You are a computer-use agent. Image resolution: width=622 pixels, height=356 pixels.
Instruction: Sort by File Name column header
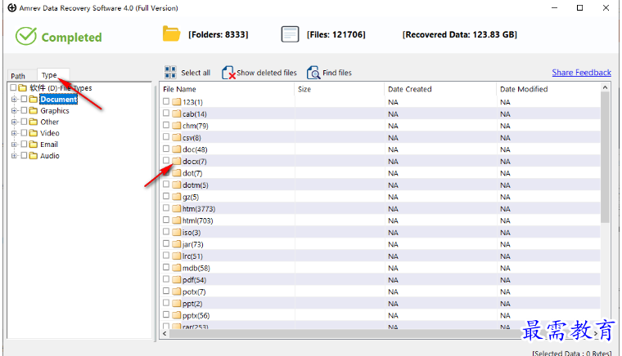coord(227,89)
